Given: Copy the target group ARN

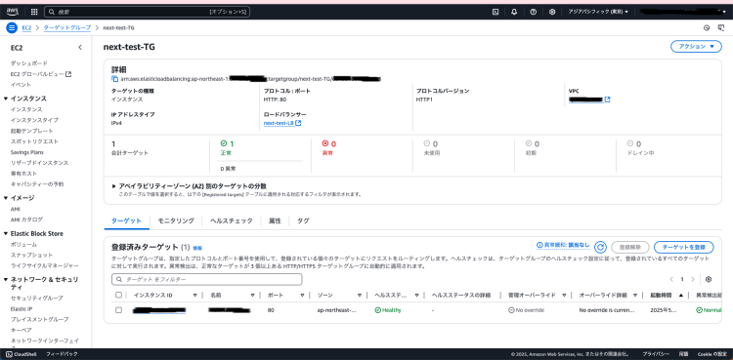Looking at the screenshot, I should [x=114, y=79].
